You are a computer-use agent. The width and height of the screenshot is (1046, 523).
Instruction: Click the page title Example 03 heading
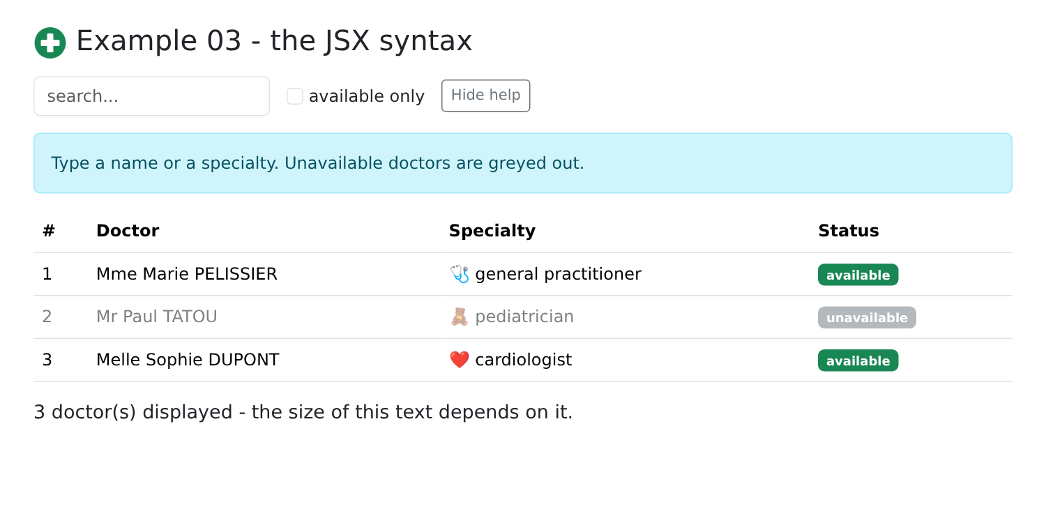pos(274,40)
